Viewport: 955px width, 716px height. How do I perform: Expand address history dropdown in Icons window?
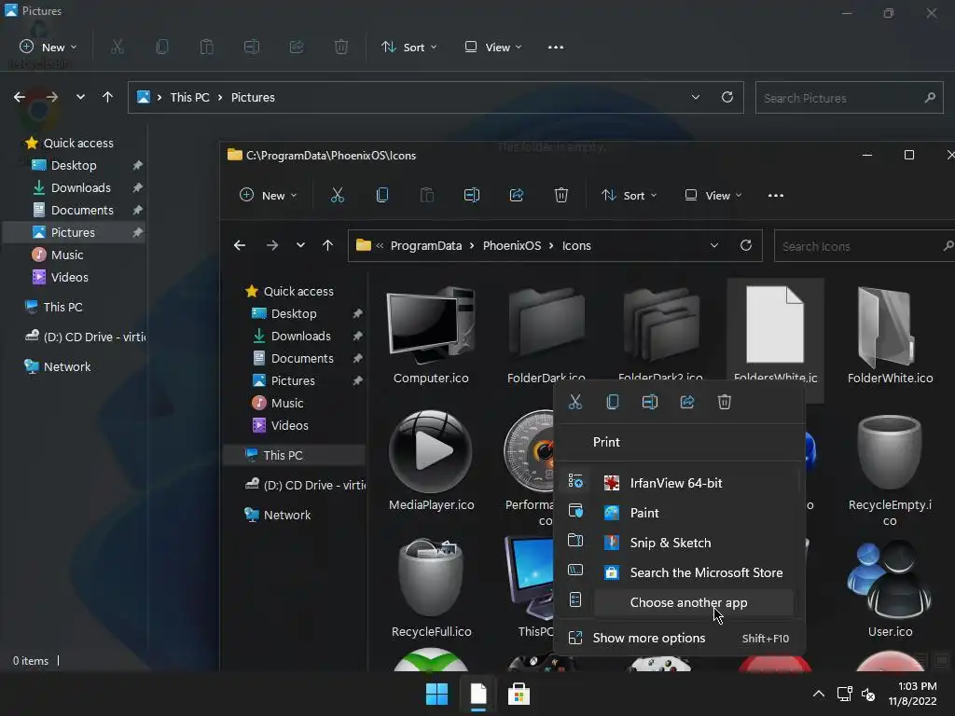pyautogui.click(x=713, y=245)
